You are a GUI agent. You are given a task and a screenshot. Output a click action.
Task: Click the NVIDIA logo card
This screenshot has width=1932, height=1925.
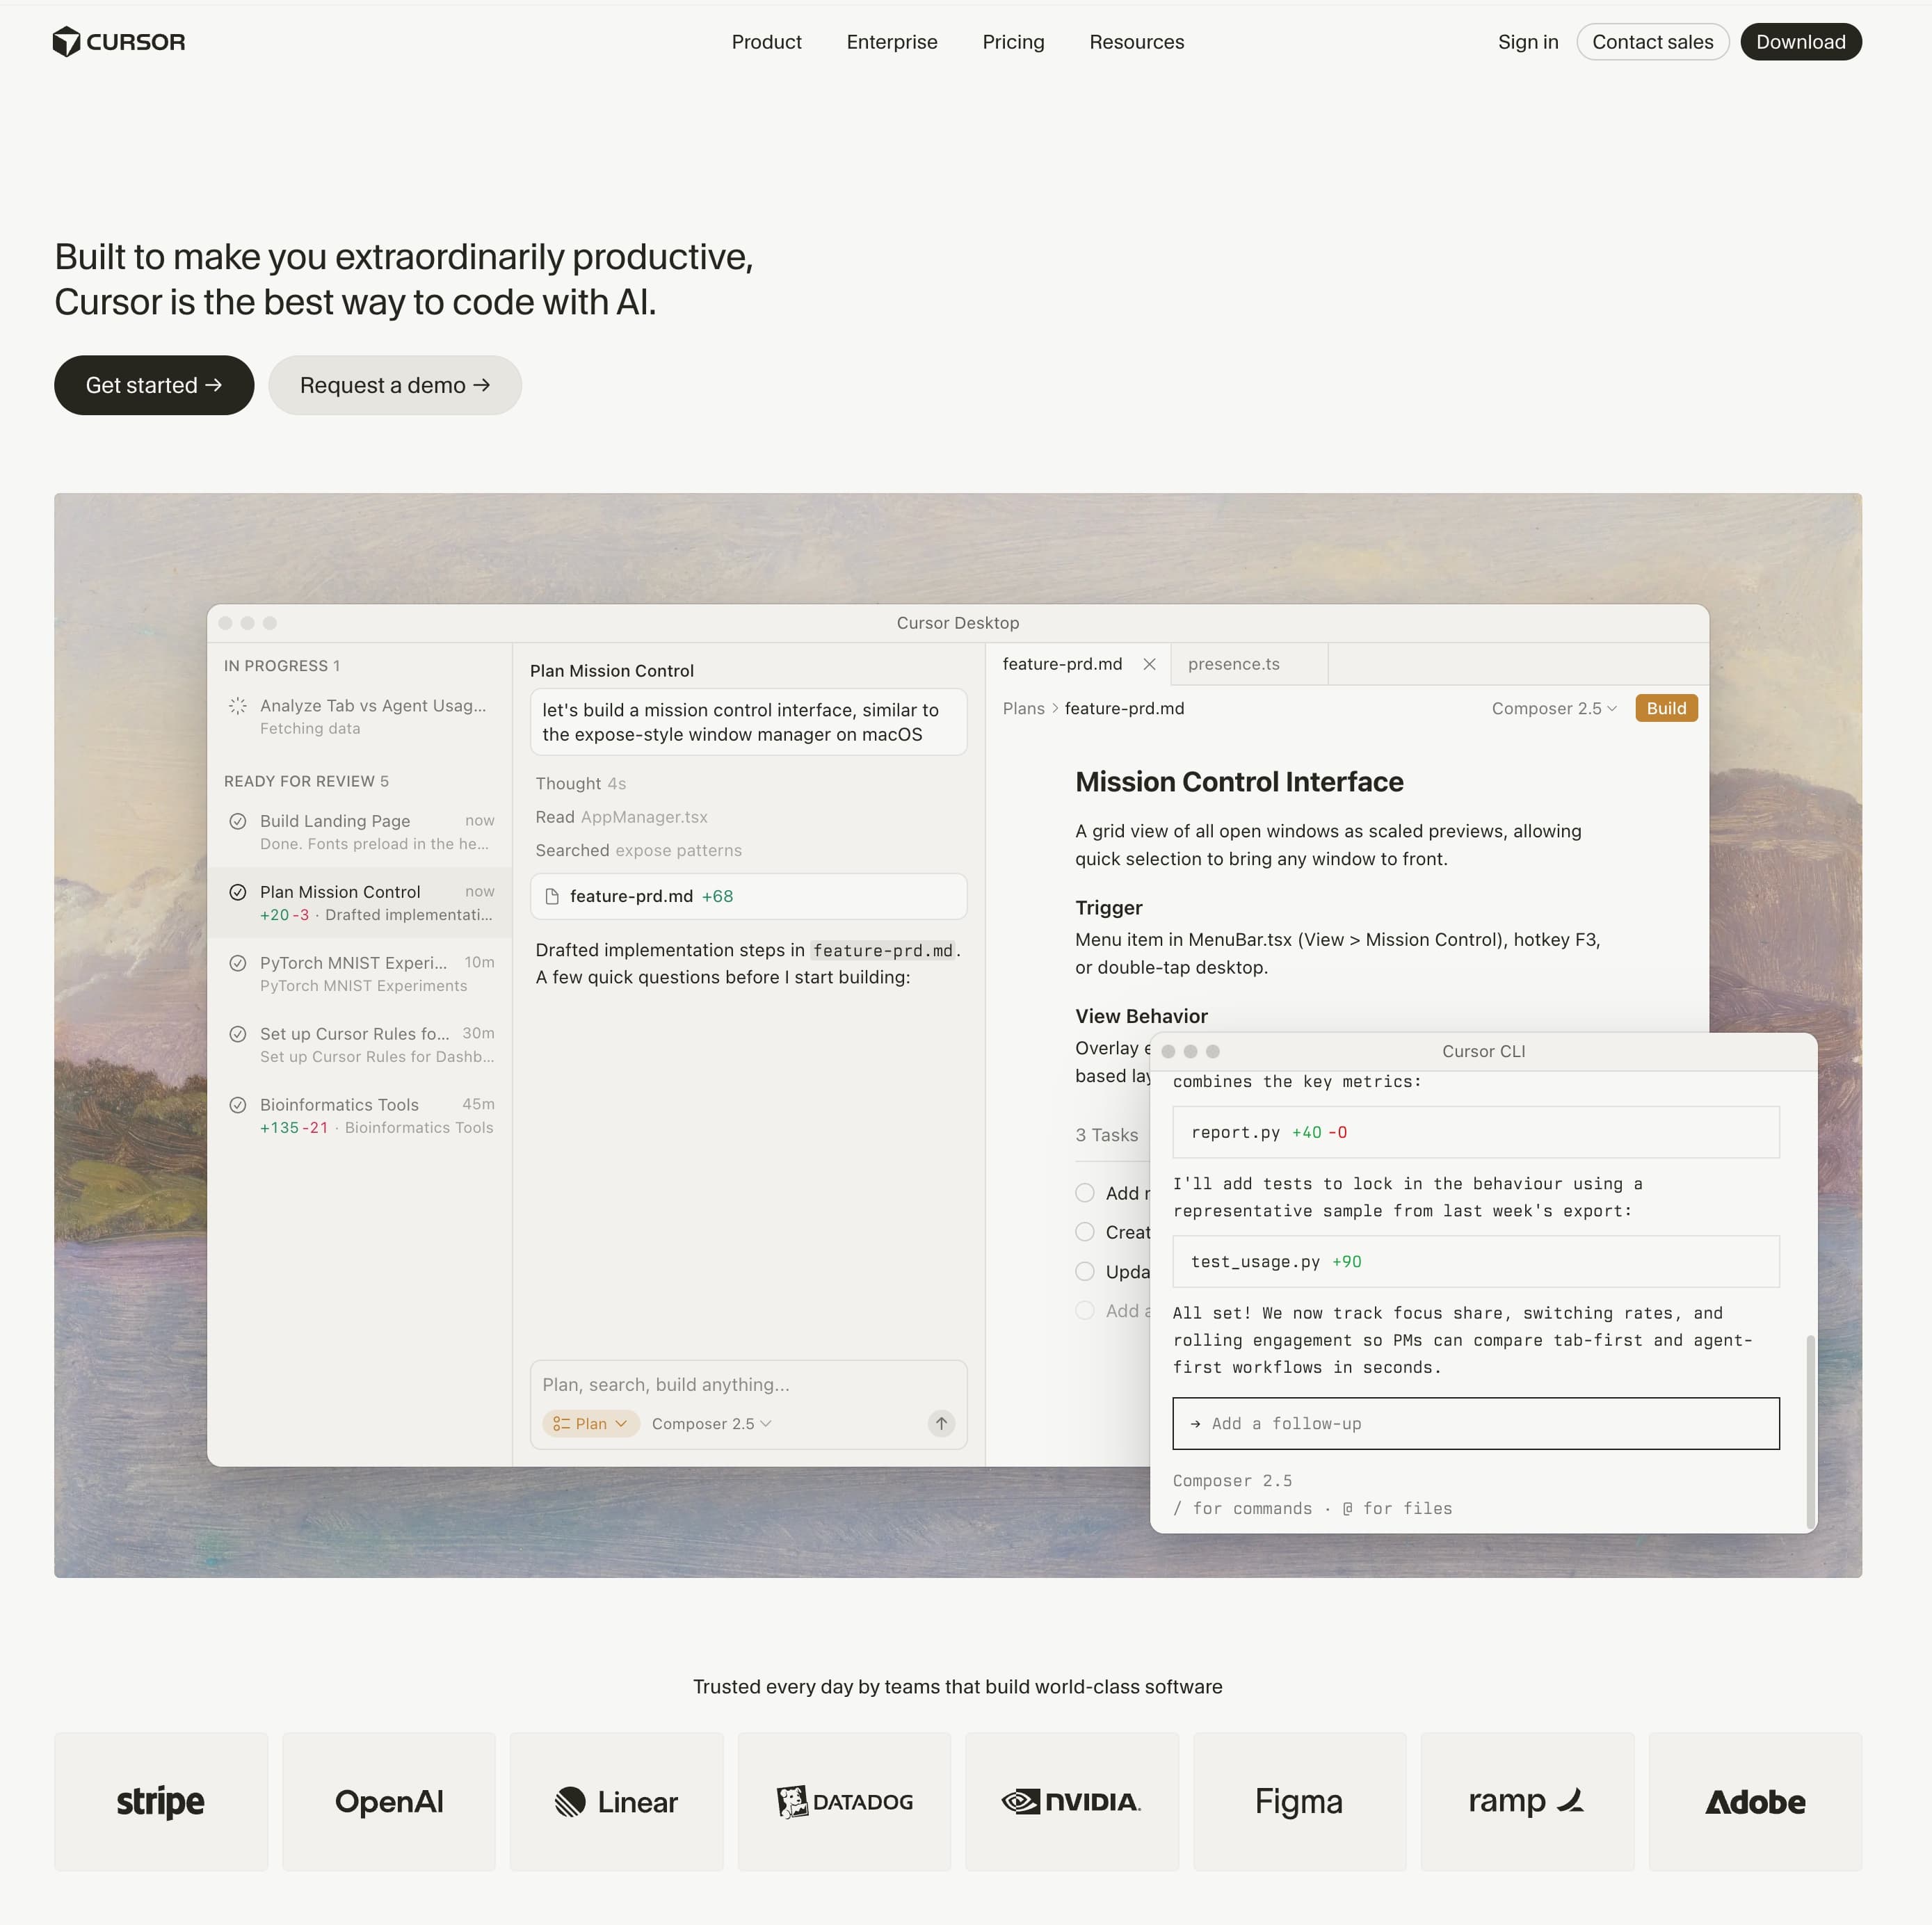coord(1072,1801)
